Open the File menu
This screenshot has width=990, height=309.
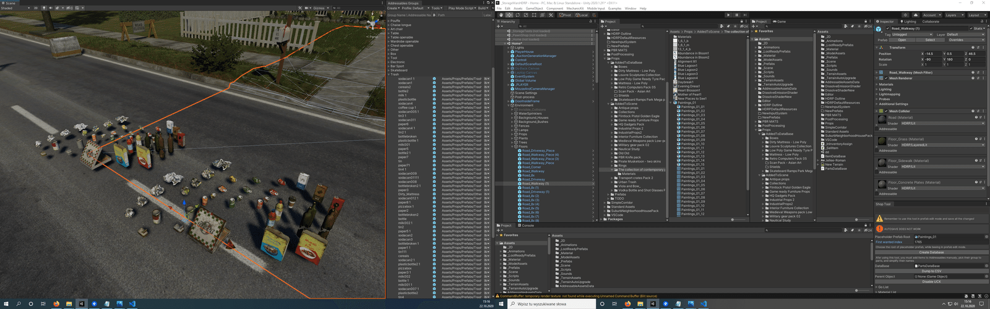point(499,8)
